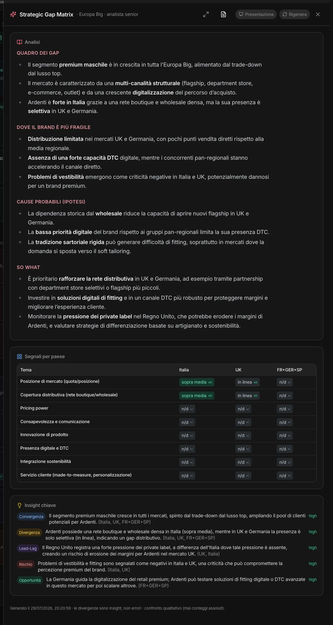Click the 'SO WHAT' heading
Image resolution: width=333 pixels, height=625 pixels.
click(x=28, y=267)
